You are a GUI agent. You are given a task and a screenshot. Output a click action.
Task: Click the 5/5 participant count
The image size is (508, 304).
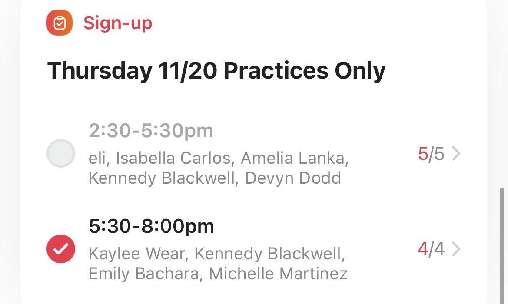tap(431, 154)
